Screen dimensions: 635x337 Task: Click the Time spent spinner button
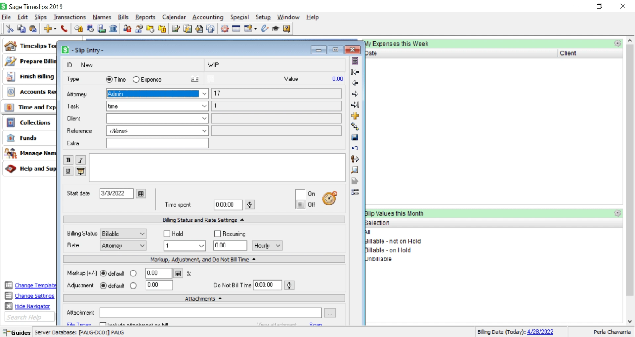(250, 205)
